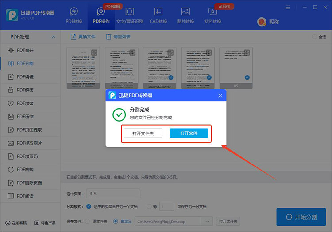The image size is (332, 232).
Task: Open the PDF转换 tab
Action: click(73, 15)
